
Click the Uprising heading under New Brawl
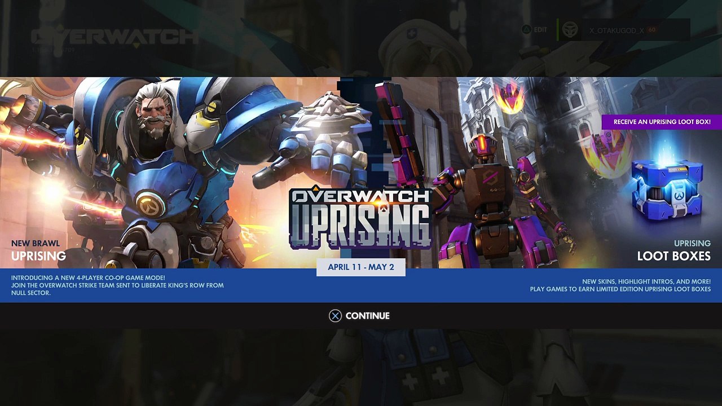38,256
